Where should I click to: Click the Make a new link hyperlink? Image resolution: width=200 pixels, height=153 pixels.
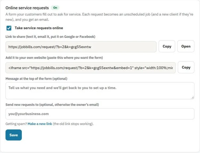click(40, 124)
